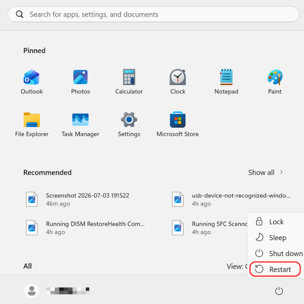Open the Settings app
Viewport: 304px width, 304px height.
pos(129,125)
